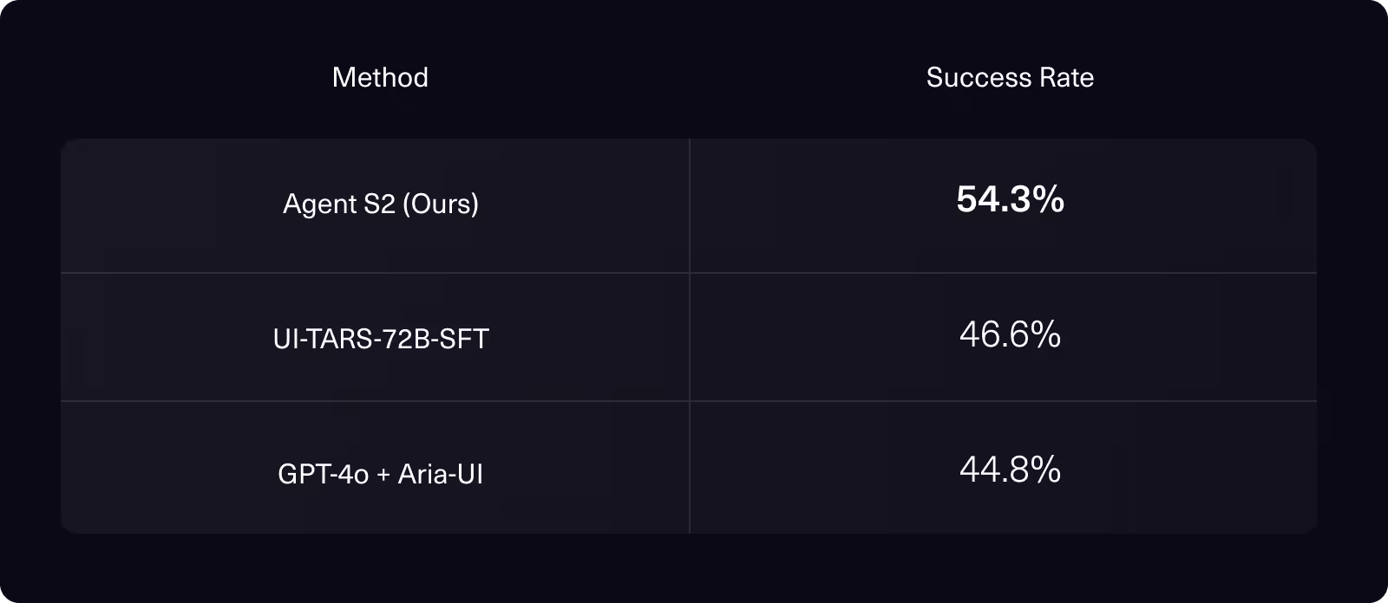
Task: Click the 44.8% success rate value
Action: pos(1010,470)
